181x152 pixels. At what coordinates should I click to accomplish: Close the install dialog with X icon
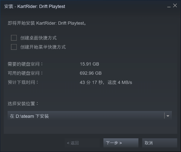175,5
